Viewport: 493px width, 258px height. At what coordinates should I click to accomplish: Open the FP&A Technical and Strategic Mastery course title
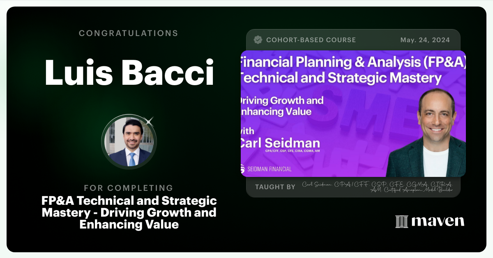tap(129, 213)
